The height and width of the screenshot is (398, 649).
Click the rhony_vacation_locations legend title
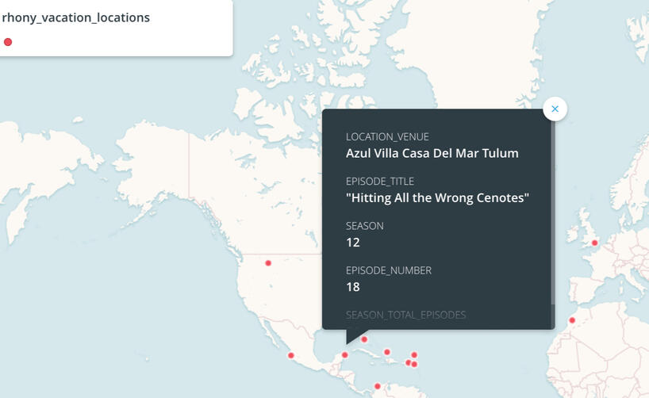point(75,17)
